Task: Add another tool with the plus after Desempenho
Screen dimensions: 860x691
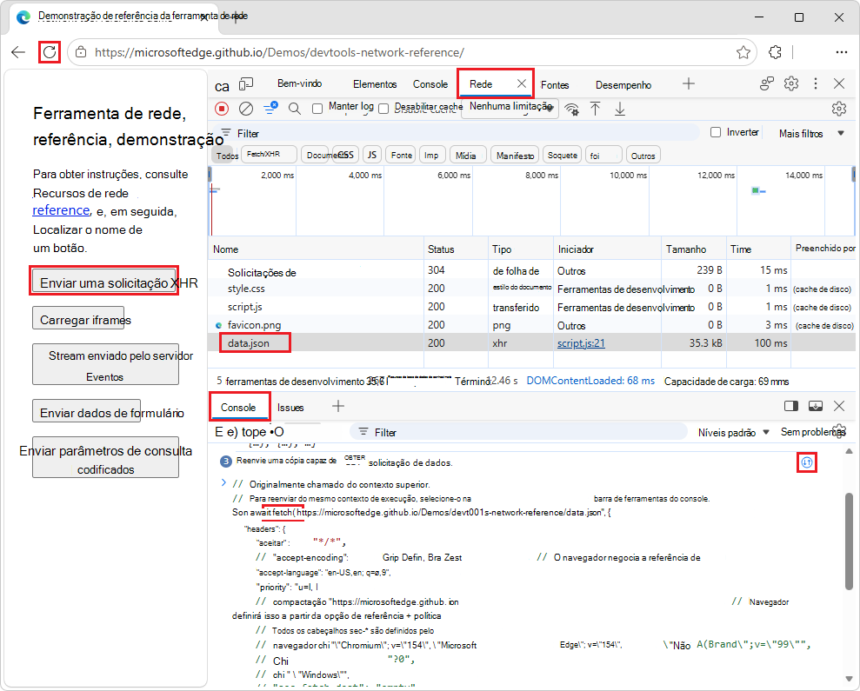Action: [x=689, y=83]
